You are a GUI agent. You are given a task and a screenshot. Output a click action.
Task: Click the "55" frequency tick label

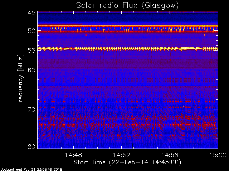[31, 51]
